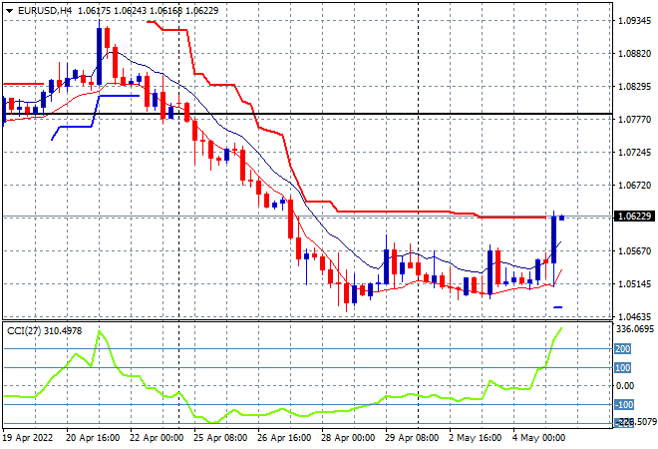The image size is (658, 449).
Task: Click the OHLC values 1.06175 1.06243 text
Action: pos(112,11)
